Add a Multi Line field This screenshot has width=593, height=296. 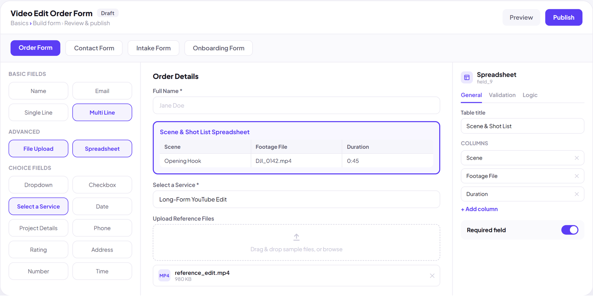102,112
